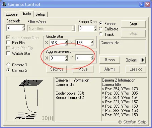Click the Seconds input field
The image size is (152, 128).
point(14,27)
